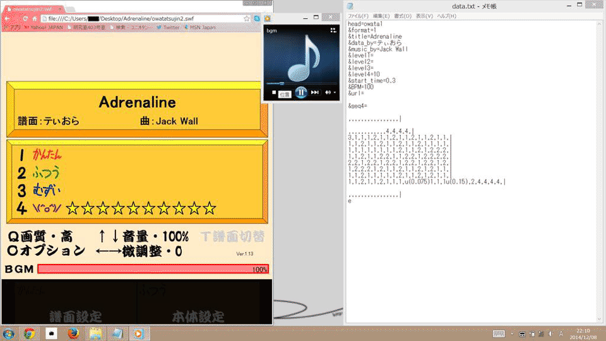This screenshot has width=606, height=341.
Task: Click the &level4=10 line in Notepad
Action: (x=364, y=75)
